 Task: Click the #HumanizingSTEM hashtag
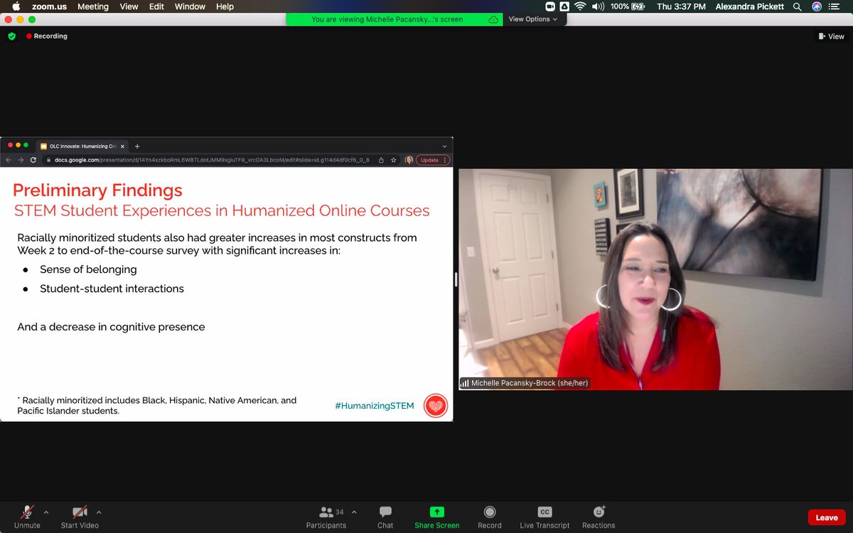pyautogui.click(x=374, y=406)
